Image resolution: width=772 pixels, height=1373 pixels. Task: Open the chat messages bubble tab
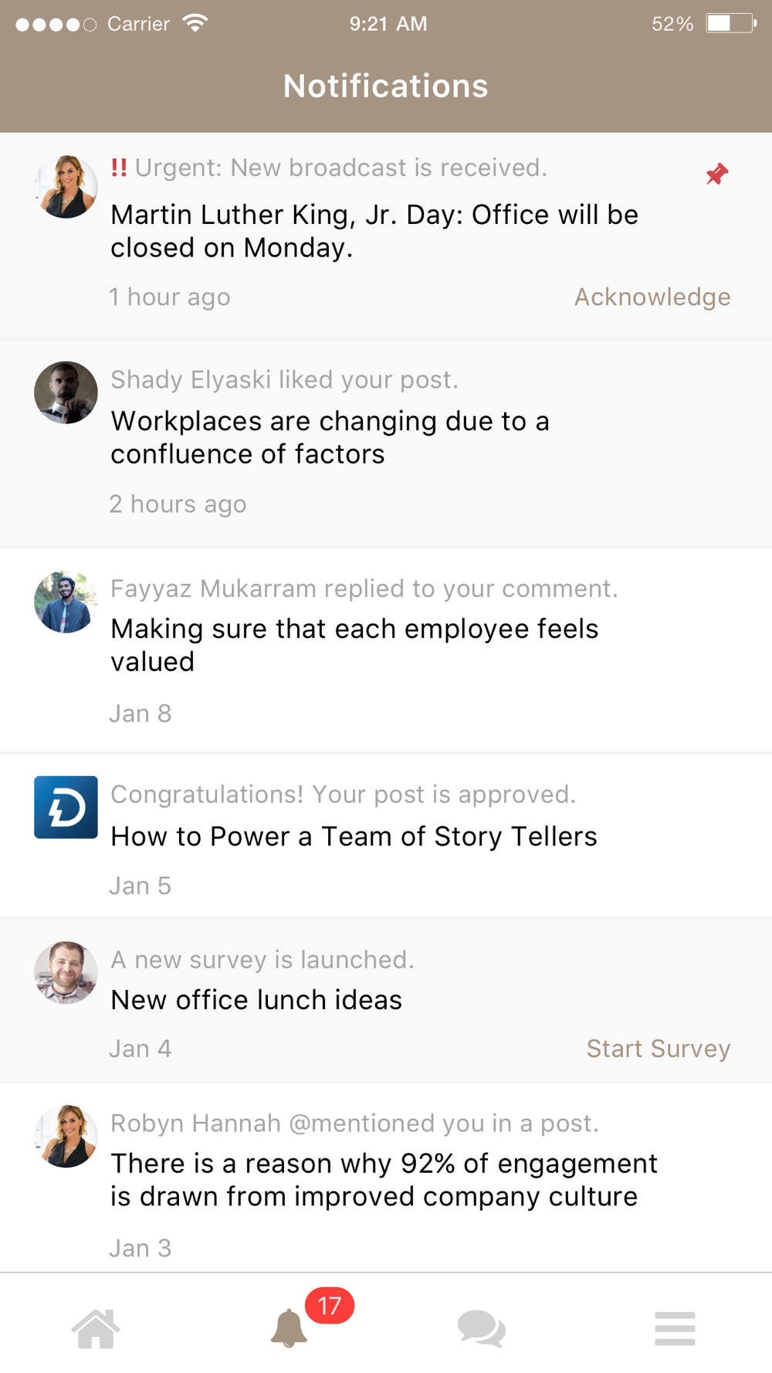click(481, 1329)
